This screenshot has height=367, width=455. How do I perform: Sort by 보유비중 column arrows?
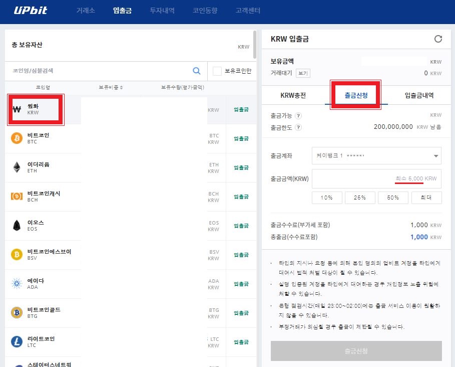click(121, 87)
